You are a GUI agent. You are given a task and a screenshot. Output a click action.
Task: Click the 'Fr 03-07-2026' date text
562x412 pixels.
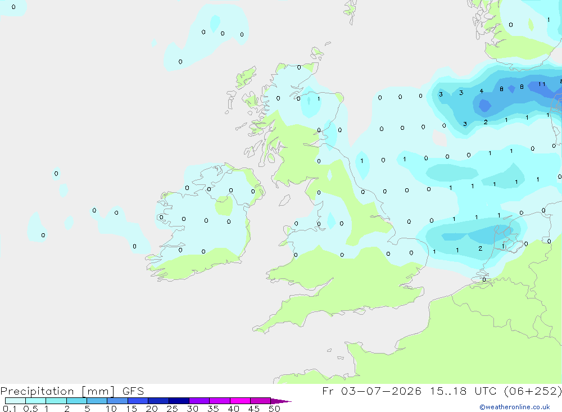click(371, 391)
